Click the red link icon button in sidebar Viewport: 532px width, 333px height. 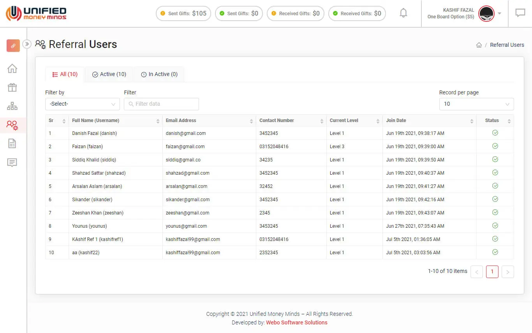pos(13,46)
